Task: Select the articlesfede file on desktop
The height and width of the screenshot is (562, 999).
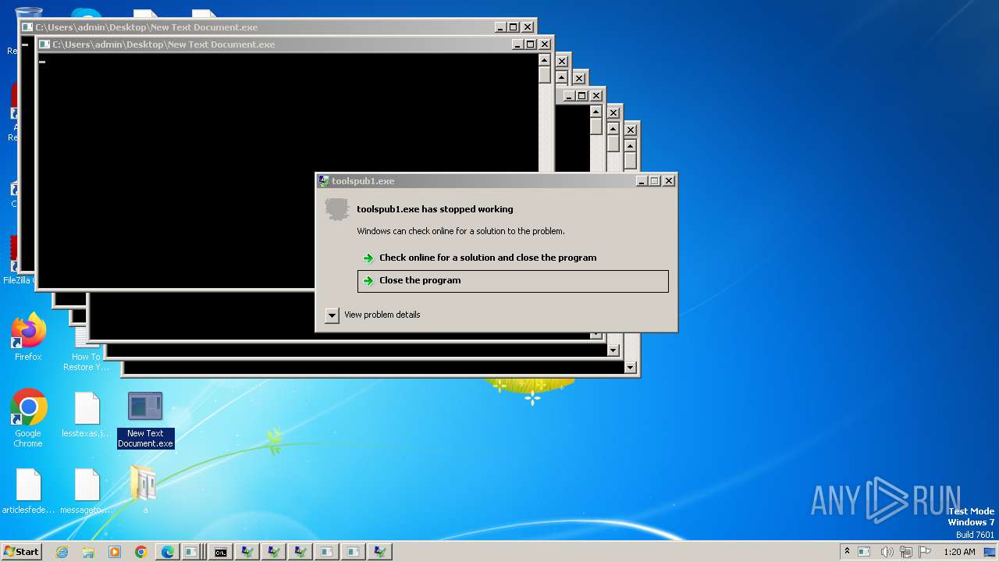Action: click(x=28, y=492)
